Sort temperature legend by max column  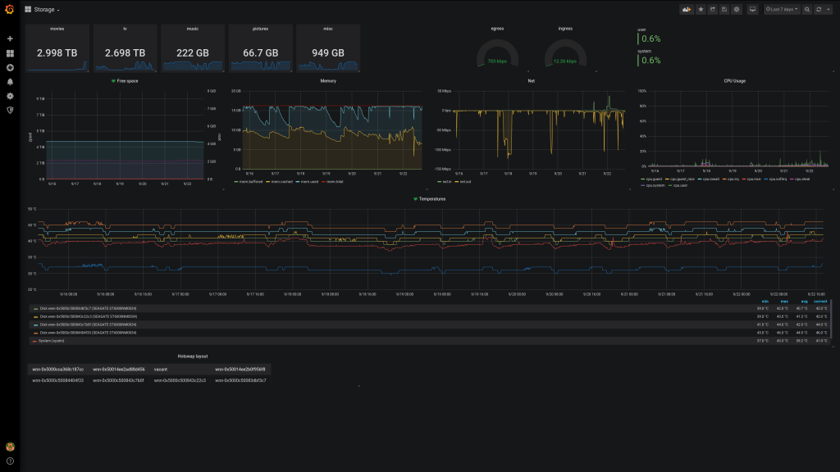coord(784,302)
